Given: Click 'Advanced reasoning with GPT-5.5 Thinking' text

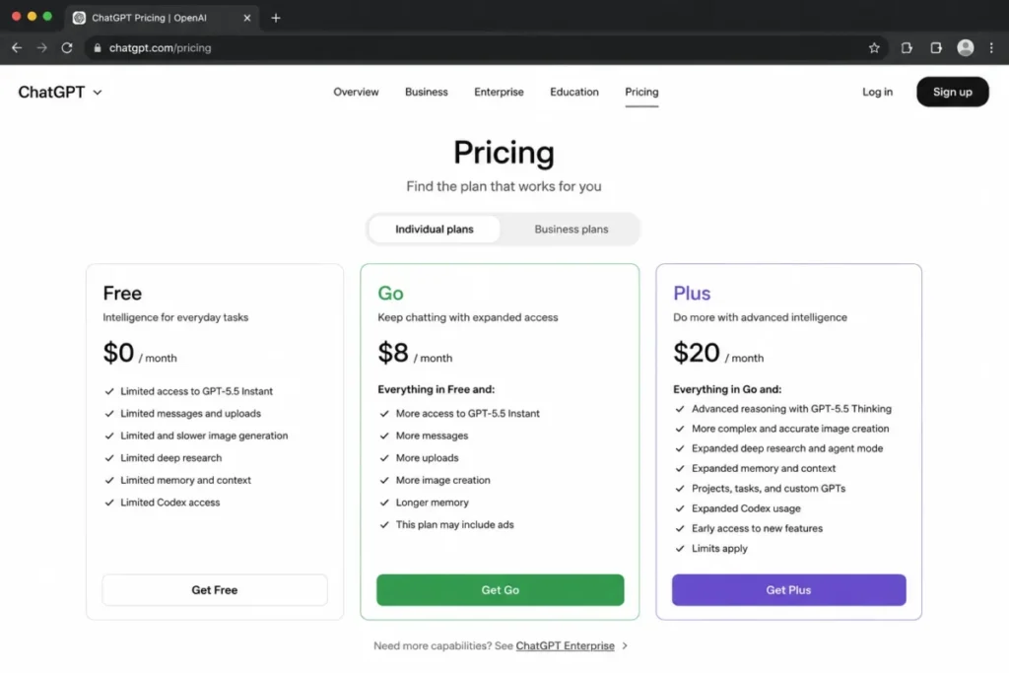Looking at the screenshot, I should pyautogui.click(x=791, y=409).
